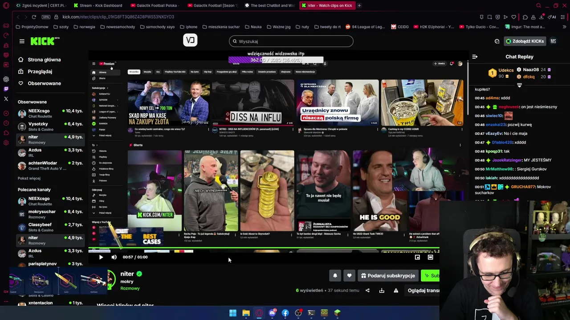Reload the page

coord(34,17)
